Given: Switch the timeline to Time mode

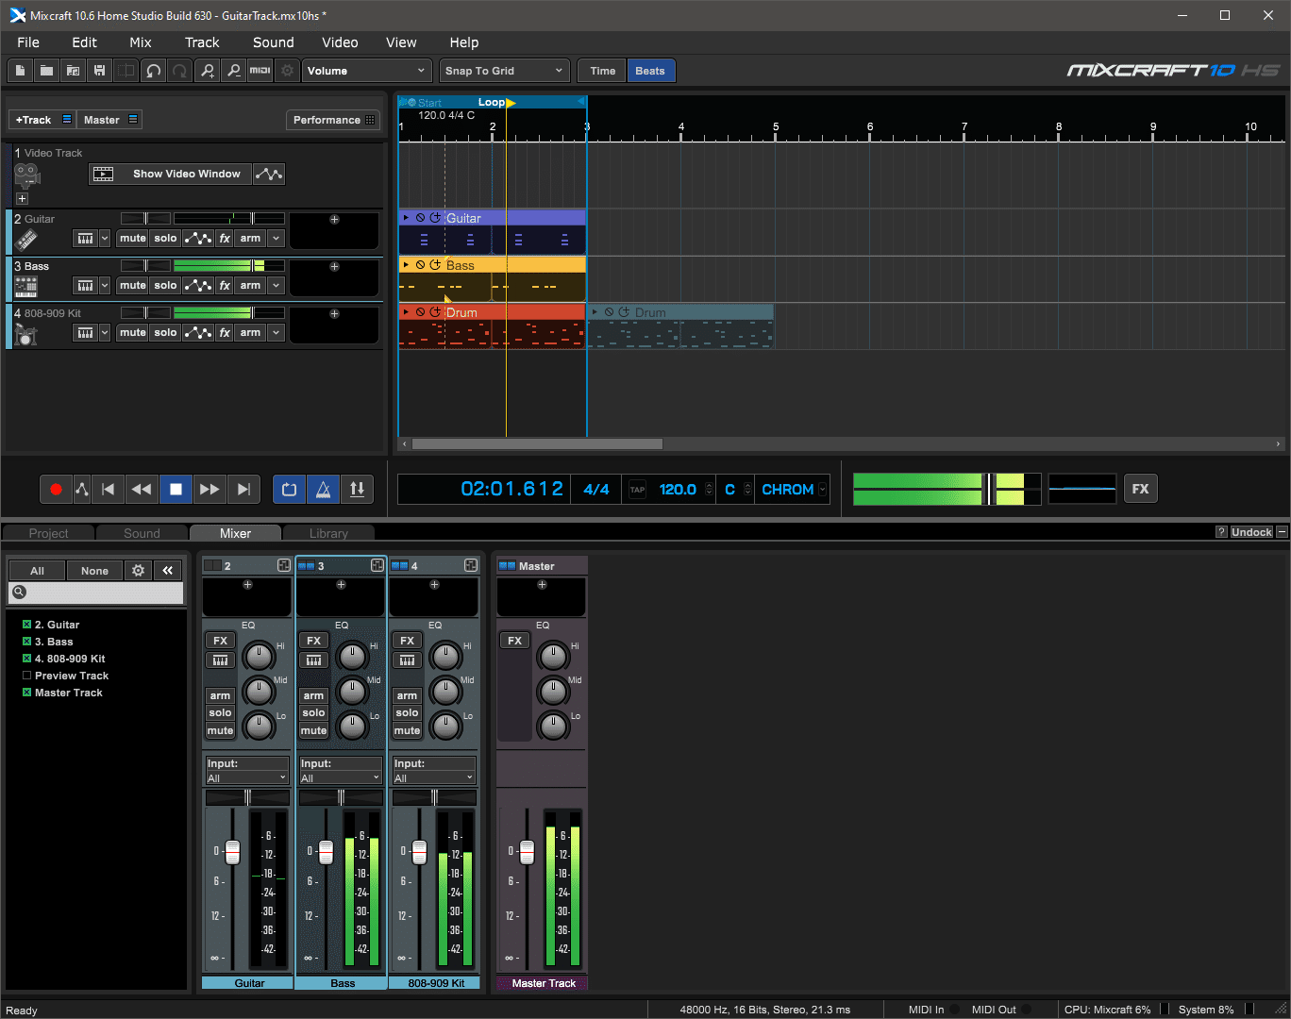Looking at the screenshot, I should click(602, 71).
